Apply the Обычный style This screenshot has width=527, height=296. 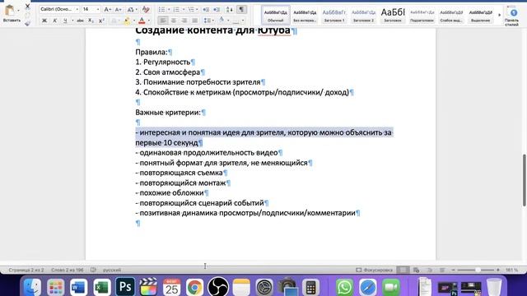[x=276, y=15]
